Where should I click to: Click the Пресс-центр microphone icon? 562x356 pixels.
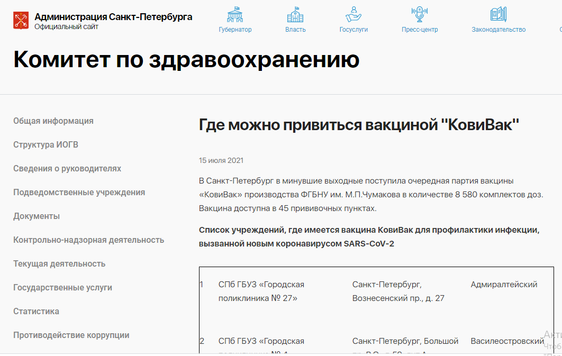419,14
